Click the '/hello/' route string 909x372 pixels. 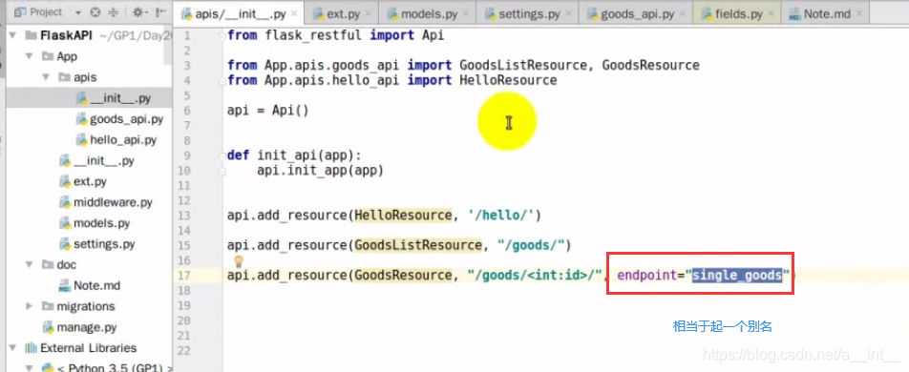pyautogui.click(x=501, y=216)
